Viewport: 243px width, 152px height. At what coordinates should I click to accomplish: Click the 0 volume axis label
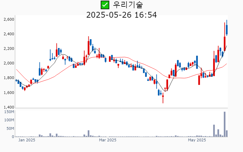[13, 137]
